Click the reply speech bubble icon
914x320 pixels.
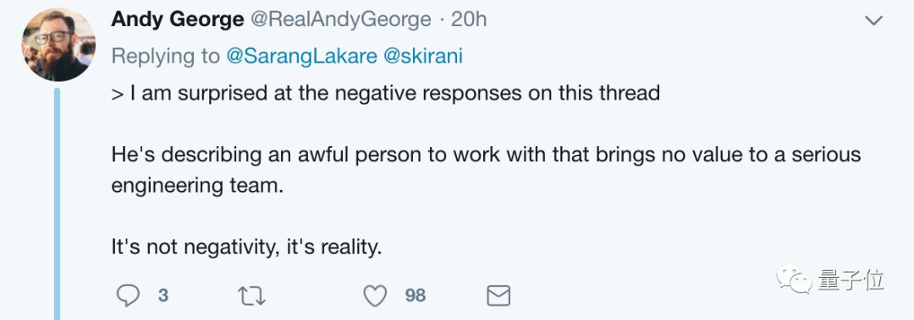tap(129, 296)
